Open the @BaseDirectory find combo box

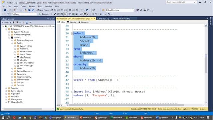coord(133,10)
